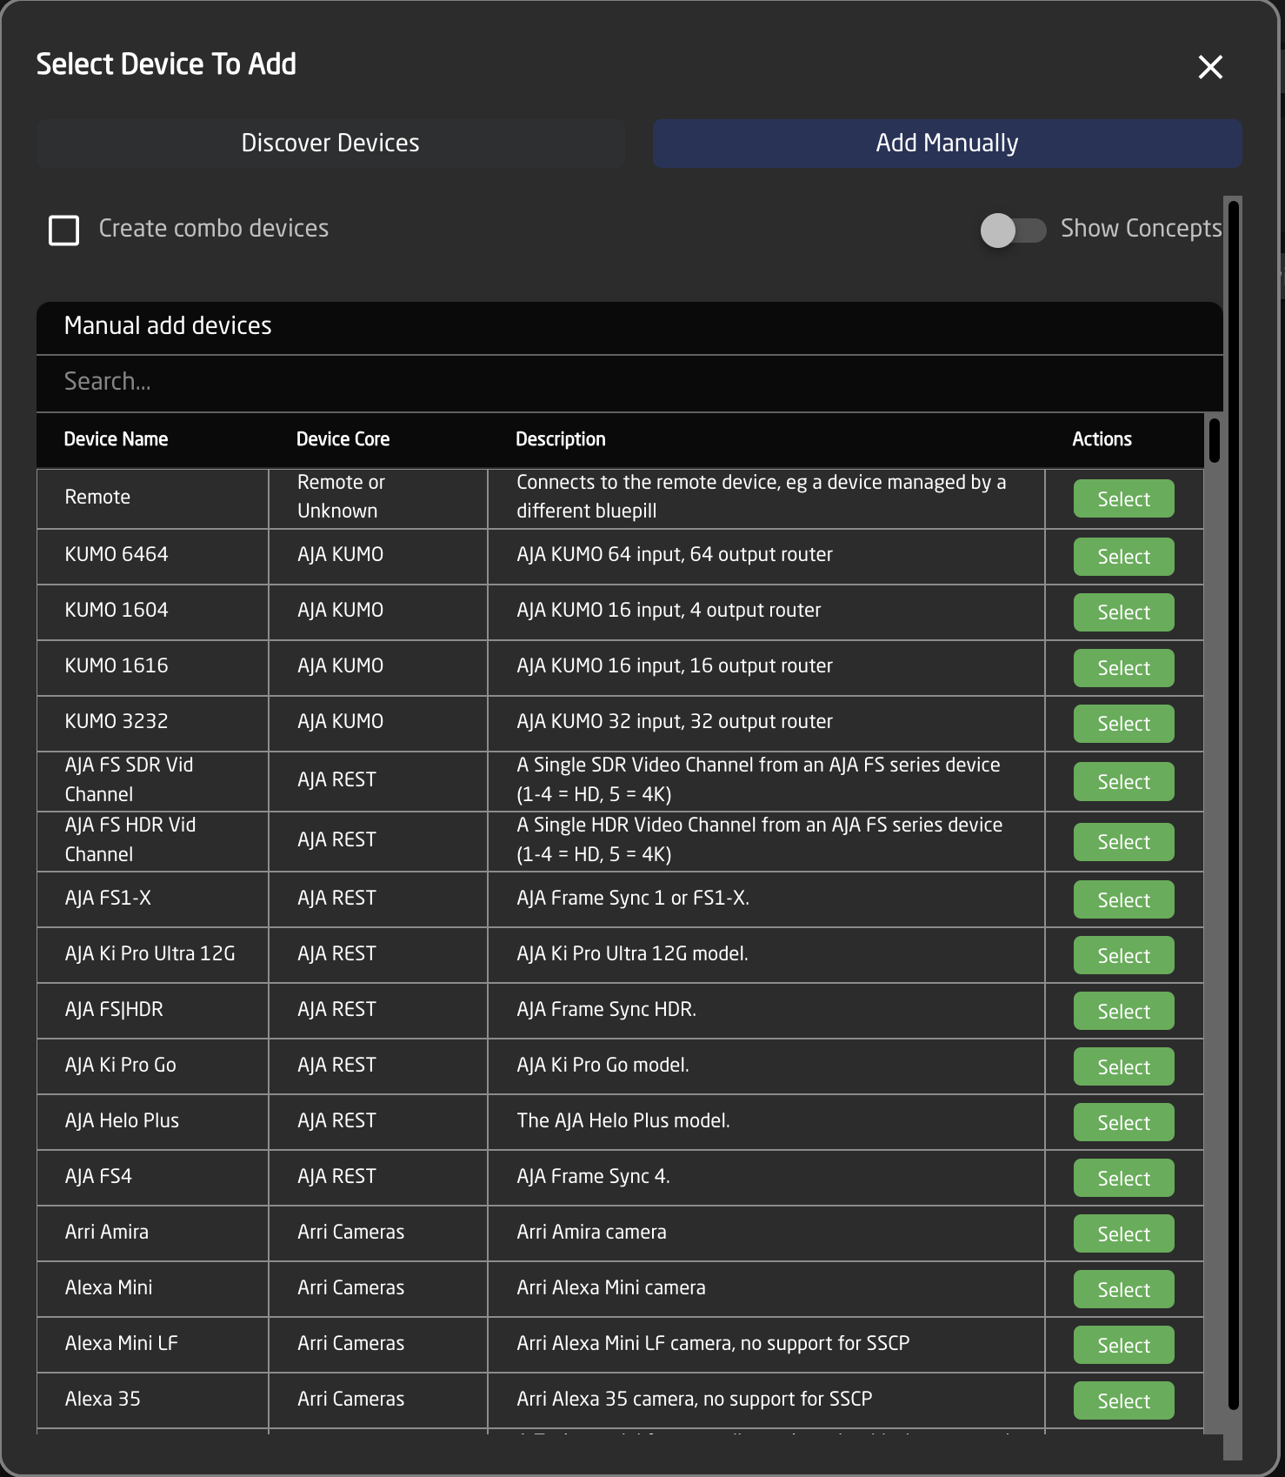Image resolution: width=1285 pixels, height=1477 pixels.
Task: Select the Alexa 35 device
Action: 1123,1401
